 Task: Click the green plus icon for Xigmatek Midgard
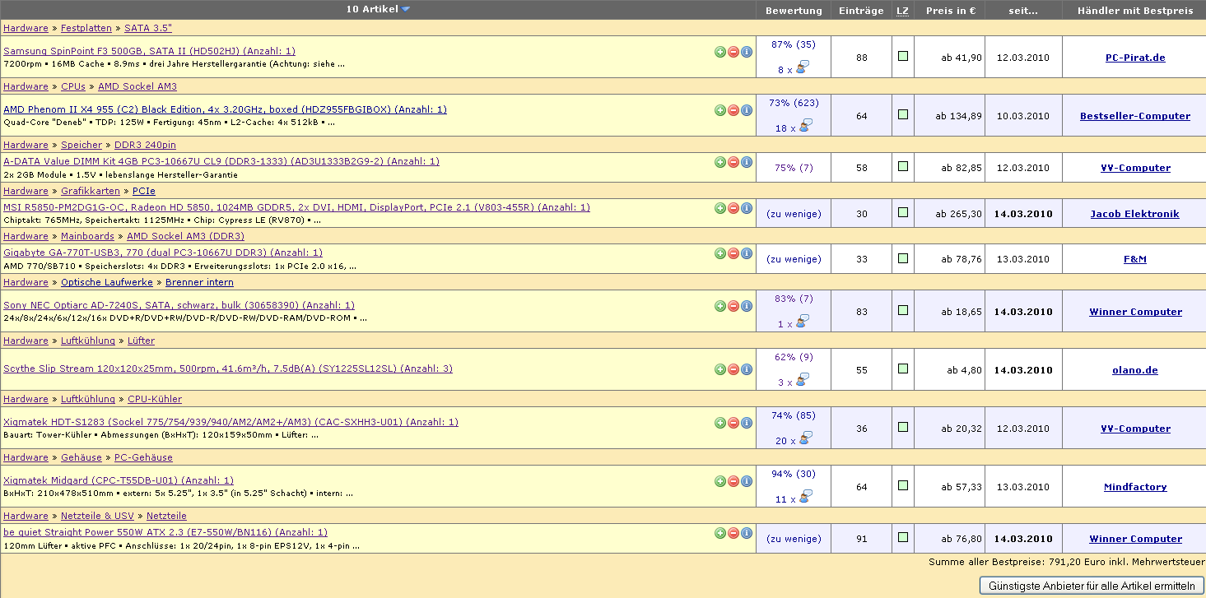click(720, 481)
